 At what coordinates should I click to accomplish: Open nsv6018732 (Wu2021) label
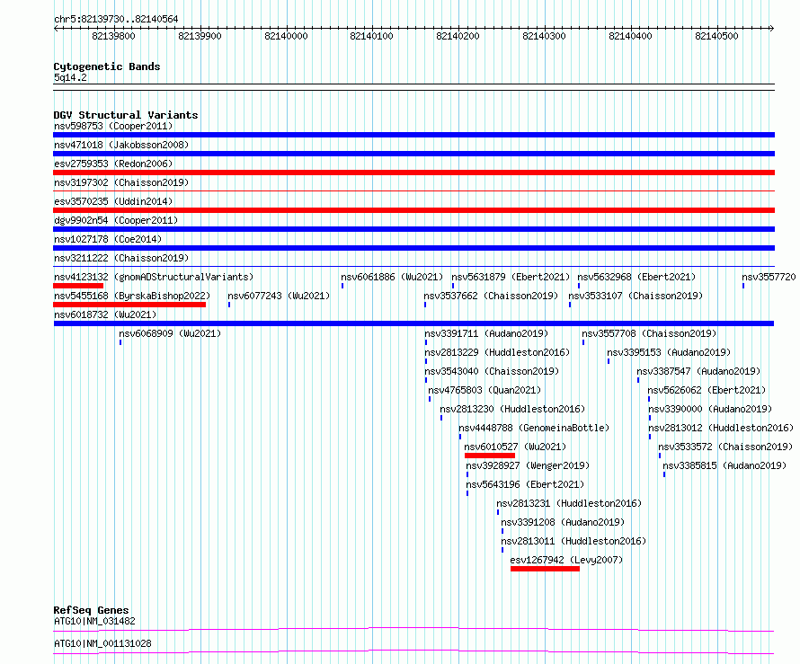(x=105, y=314)
